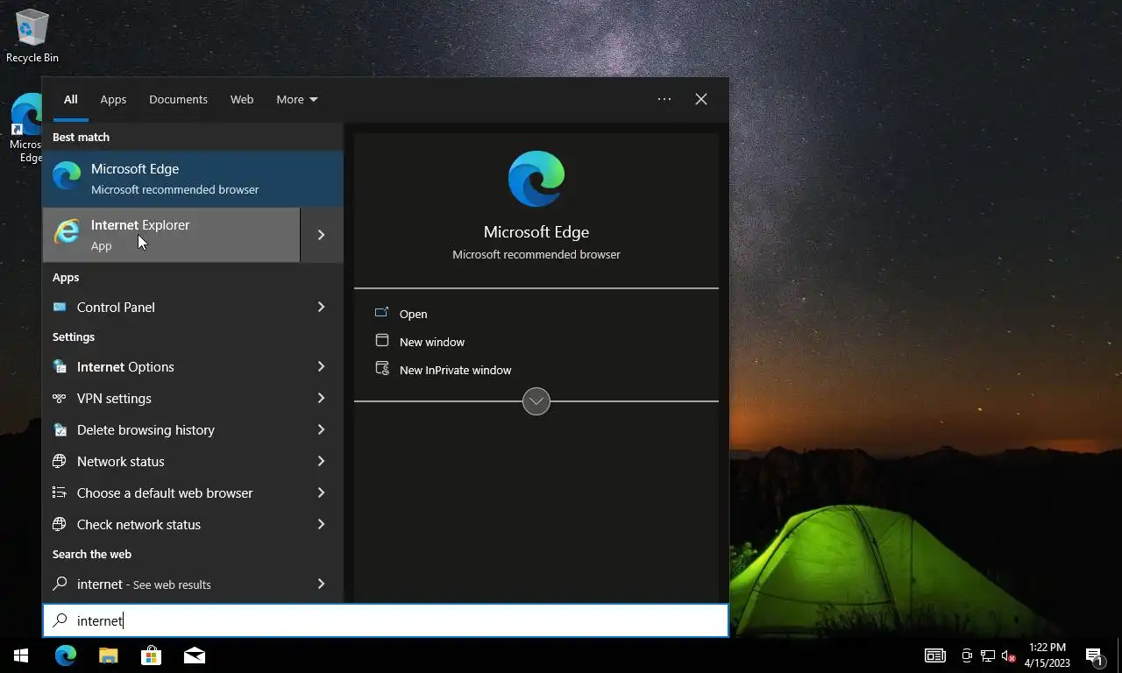
Task: Click Show desktop taskbar edge
Action: pyautogui.click(x=1119, y=655)
